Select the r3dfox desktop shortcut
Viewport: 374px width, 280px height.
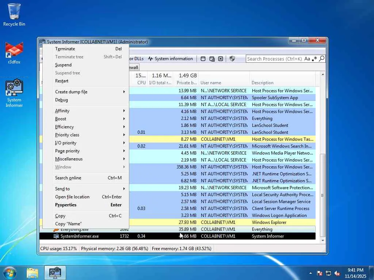click(x=14, y=53)
